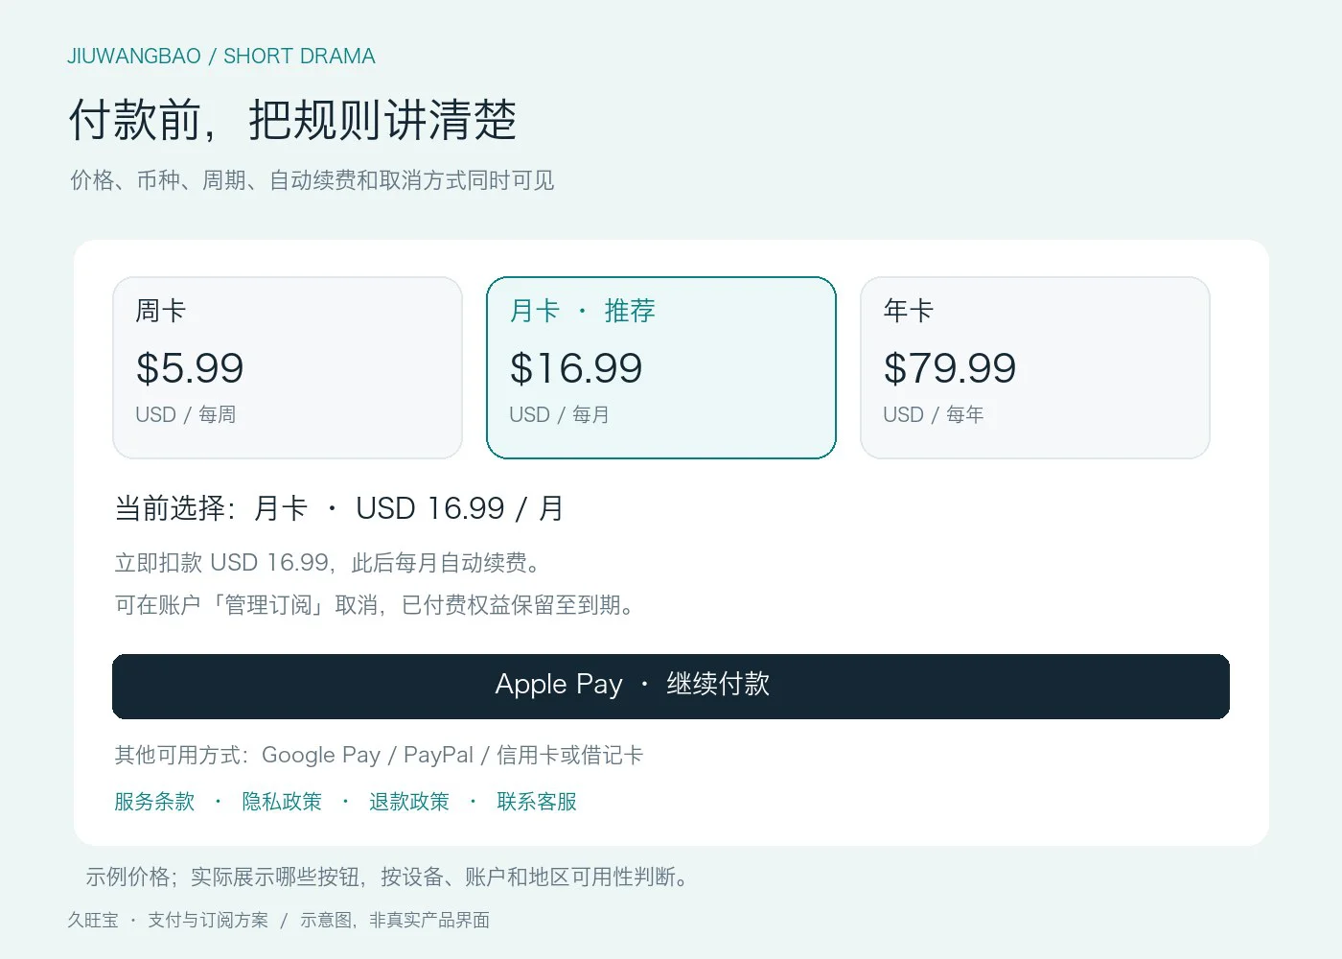Click the JIUWANGBAO / SHORT DRAMA label
This screenshot has height=959, width=1342.
coord(221,57)
